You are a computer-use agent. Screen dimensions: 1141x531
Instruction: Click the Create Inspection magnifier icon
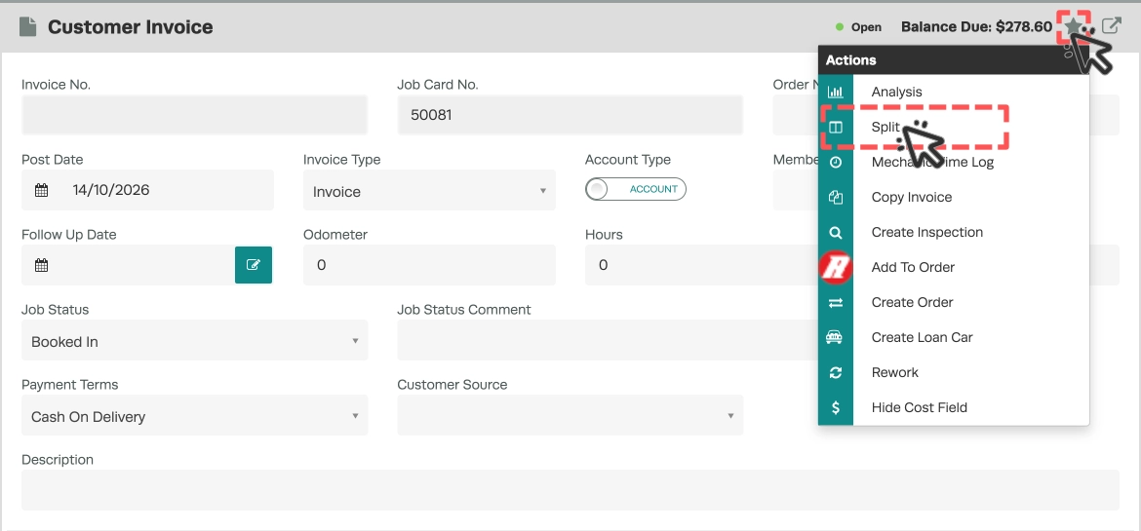coord(836,233)
